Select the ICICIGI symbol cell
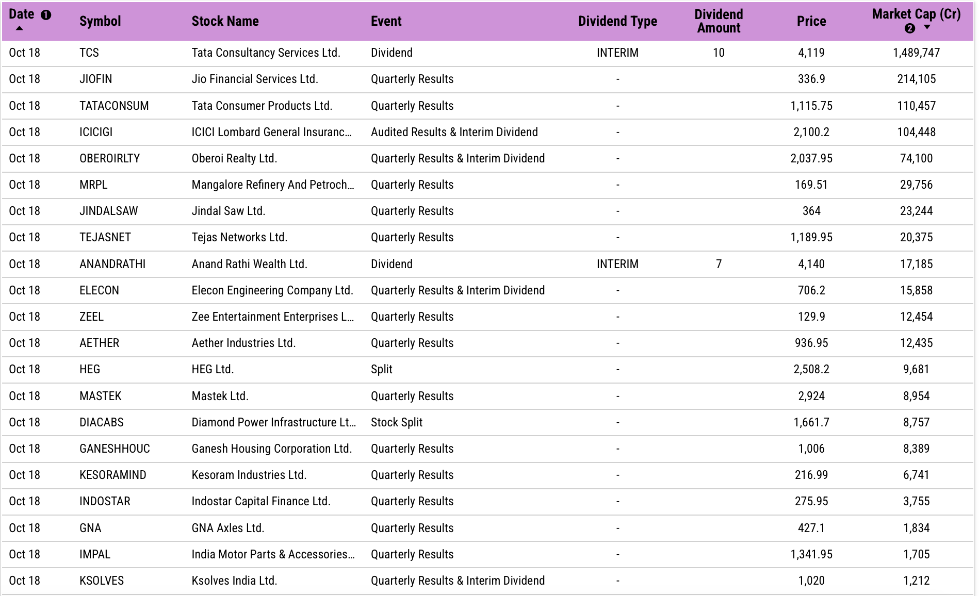The height and width of the screenshot is (596, 979). [x=96, y=132]
